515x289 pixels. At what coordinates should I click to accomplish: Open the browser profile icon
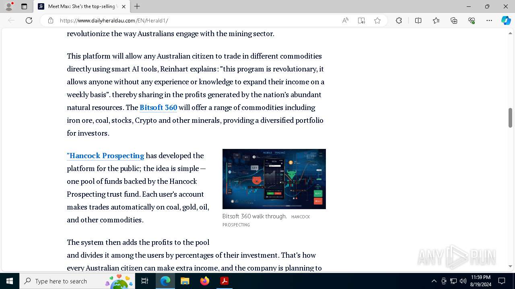[x=9, y=6]
